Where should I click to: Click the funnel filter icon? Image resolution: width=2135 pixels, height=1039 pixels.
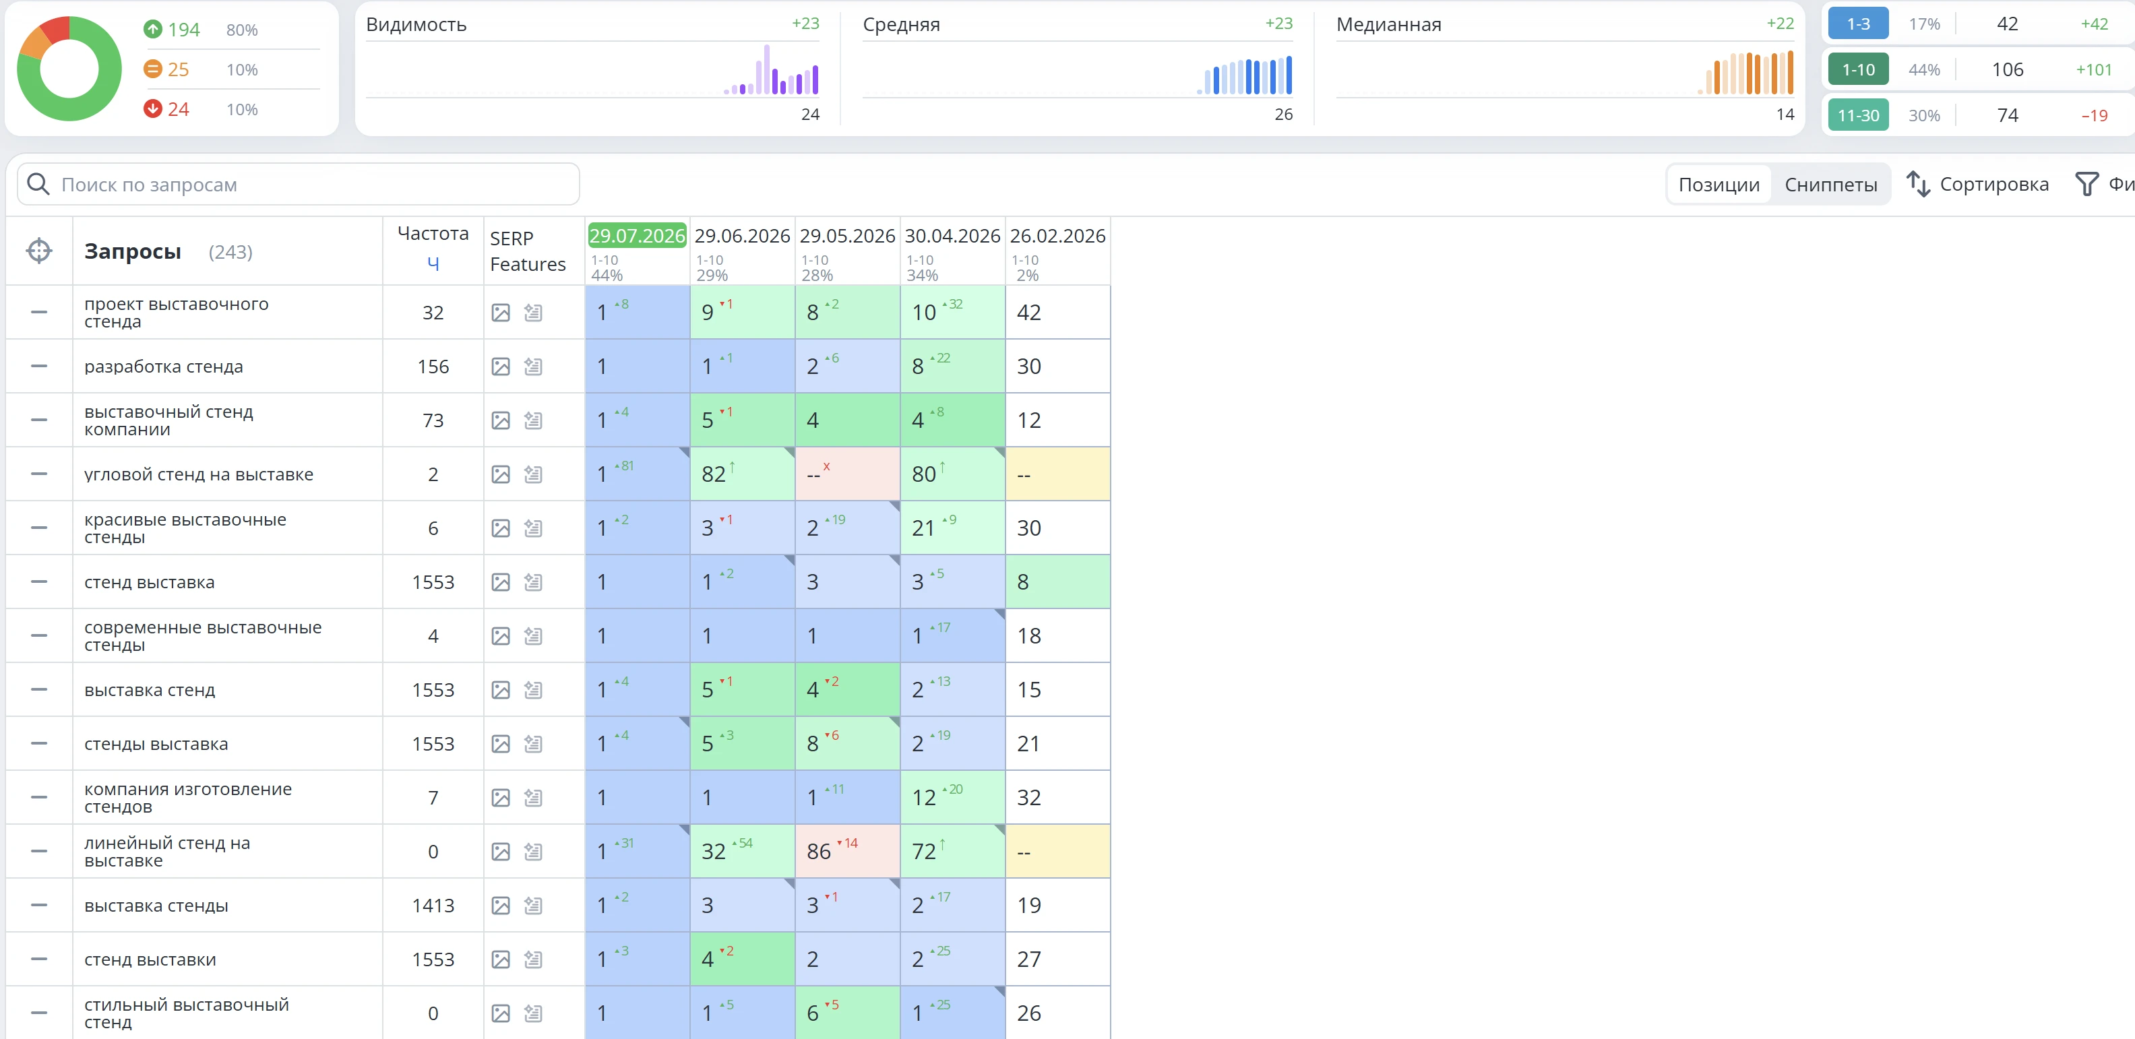pos(2086,184)
